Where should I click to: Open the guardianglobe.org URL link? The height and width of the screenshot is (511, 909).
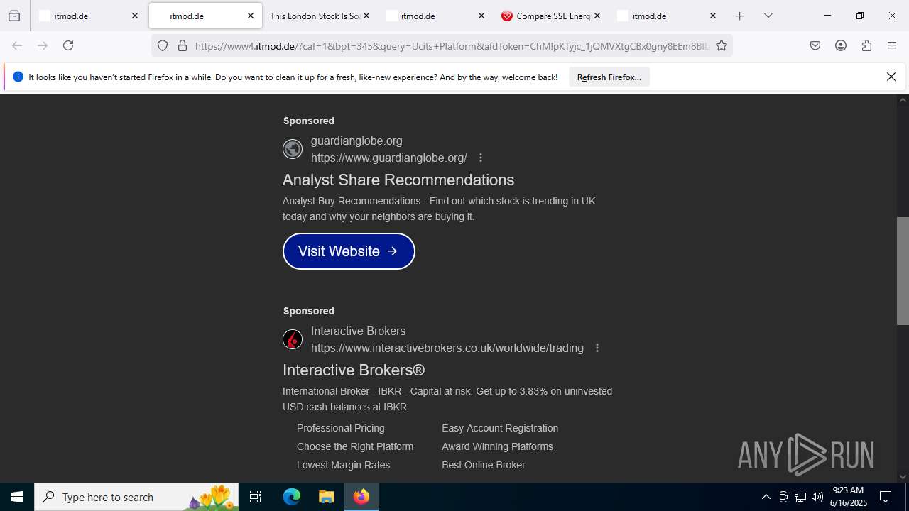[389, 158]
